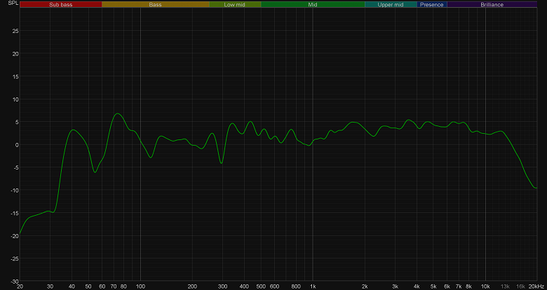Click the 40 Hz frequency tick label

click(72, 286)
